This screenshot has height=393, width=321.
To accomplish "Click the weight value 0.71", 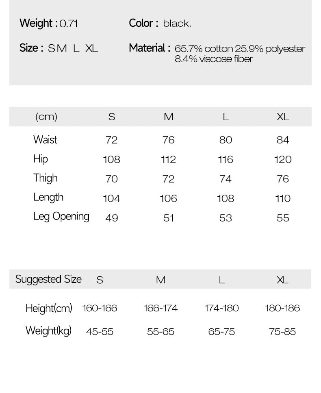I will [x=68, y=24].
